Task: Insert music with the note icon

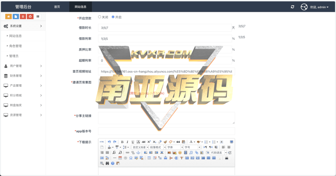Action: [191, 152]
